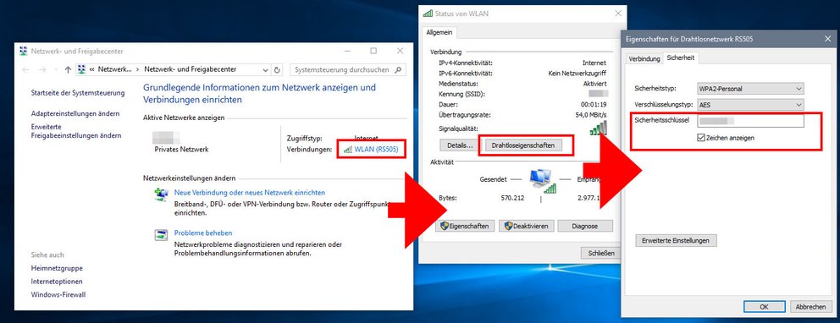Click the Probleme beheben link
This screenshot has width=840, height=323.
(203, 233)
